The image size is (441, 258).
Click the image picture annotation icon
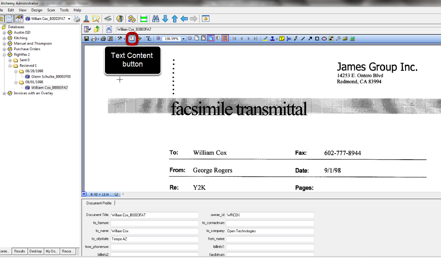pyautogui.click(x=352, y=38)
